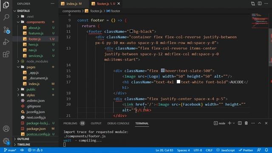272x153 pixels.
Task: Close the terminal panel
Action: pyautogui.click(x=266, y=123)
